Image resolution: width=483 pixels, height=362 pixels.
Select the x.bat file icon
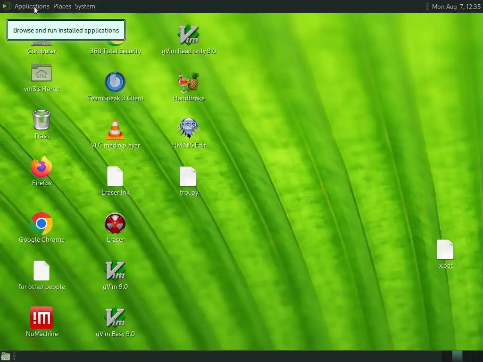click(445, 249)
